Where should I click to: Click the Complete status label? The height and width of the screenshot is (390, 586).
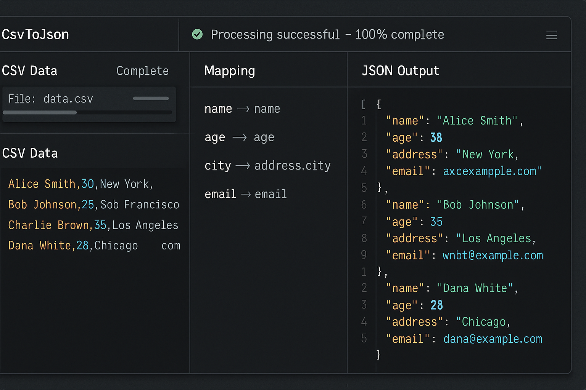click(x=142, y=71)
